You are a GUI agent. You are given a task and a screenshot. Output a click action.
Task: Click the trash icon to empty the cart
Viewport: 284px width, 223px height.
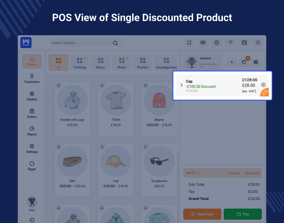244,62
